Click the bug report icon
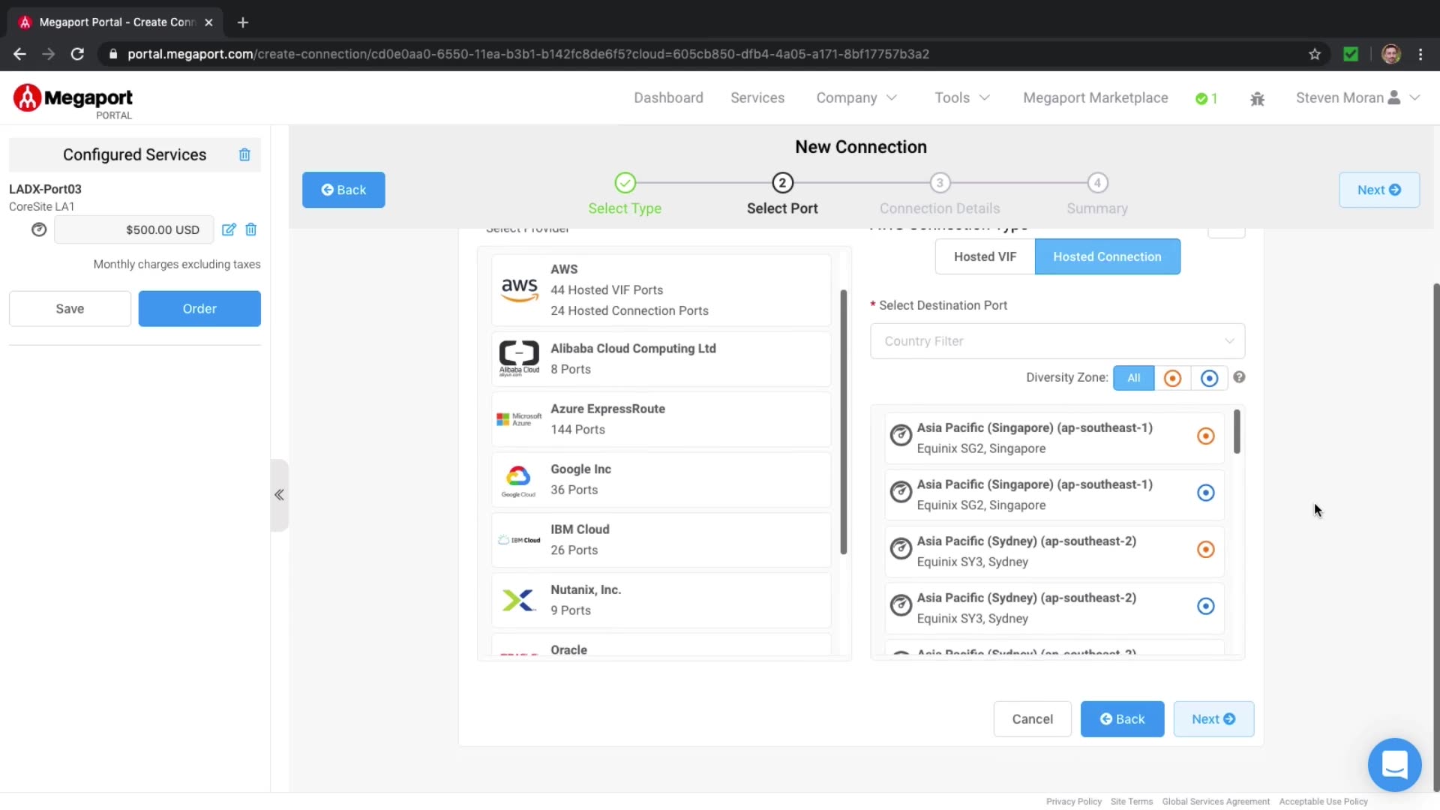This screenshot has width=1440, height=810. pos(1258,98)
